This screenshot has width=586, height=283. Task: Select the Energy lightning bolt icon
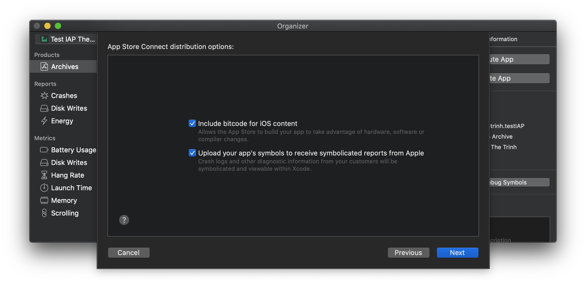point(44,121)
